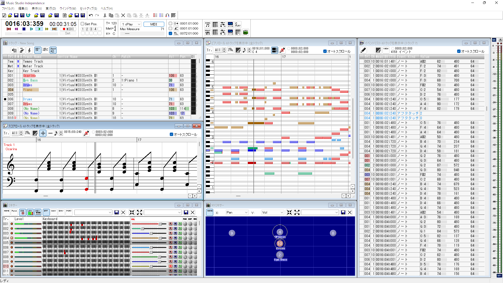Open the XY mixer Pan dropdown
This screenshot has height=283, width=503.
tap(237, 213)
